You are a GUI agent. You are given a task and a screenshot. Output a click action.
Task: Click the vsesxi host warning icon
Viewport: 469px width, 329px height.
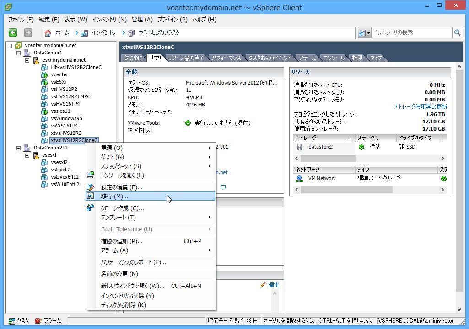pyautogui.click(x=36, y=155)
